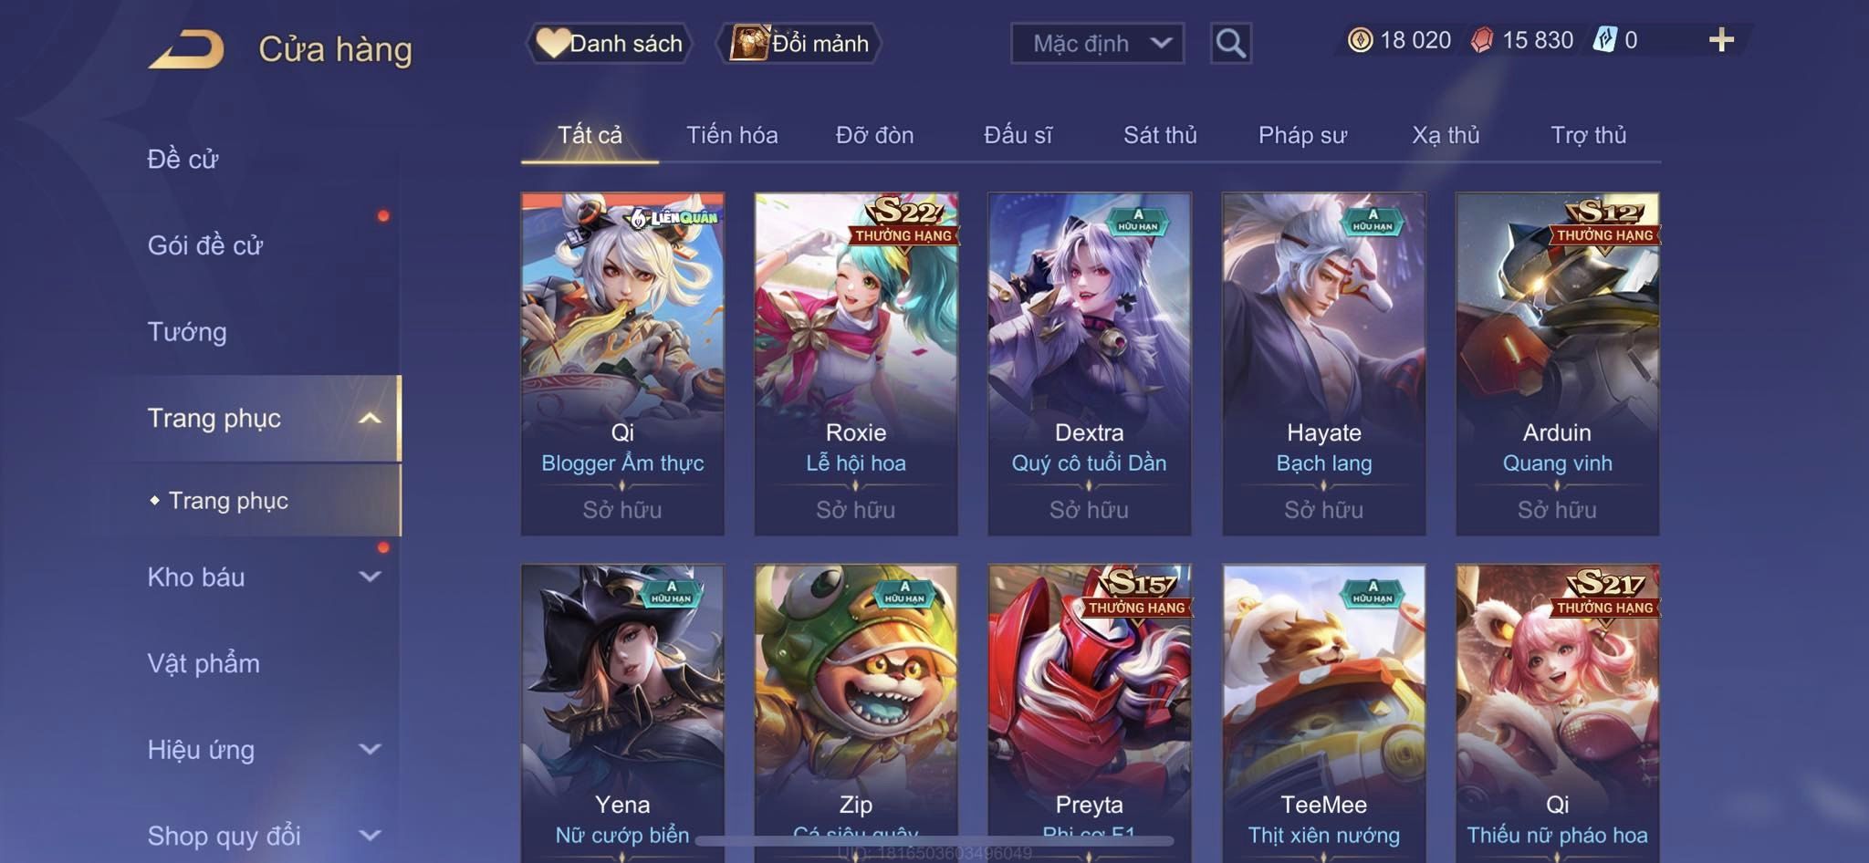The image size is (1869, 863).
Task: Select the Tiến hóa tab
Action: coord(732,135)
